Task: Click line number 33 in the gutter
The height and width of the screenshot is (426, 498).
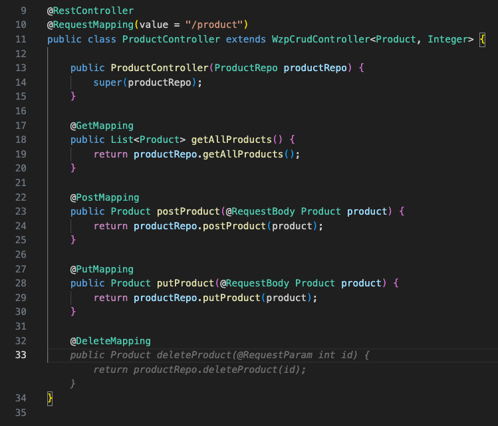Action: pyautogui.click(x=21, y=355)
